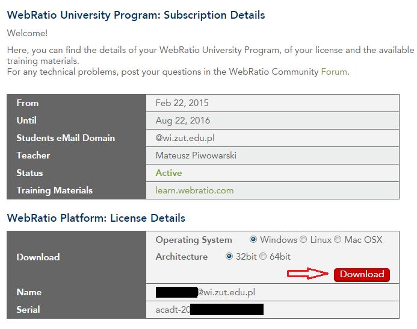This screenshot has height=329, width=417.
Task: Click the Feb 22, 2015 start date cell
Action: coord(273,103)
